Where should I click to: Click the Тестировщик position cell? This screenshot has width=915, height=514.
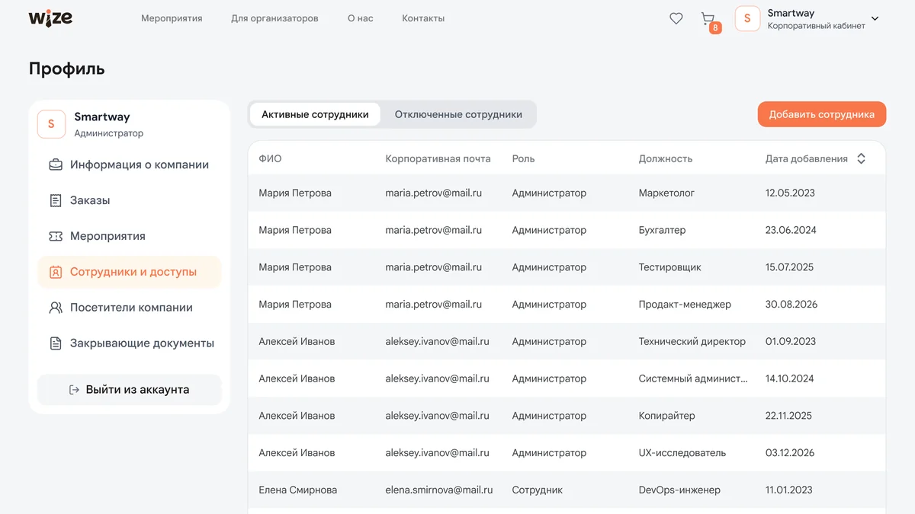[669, 267]
